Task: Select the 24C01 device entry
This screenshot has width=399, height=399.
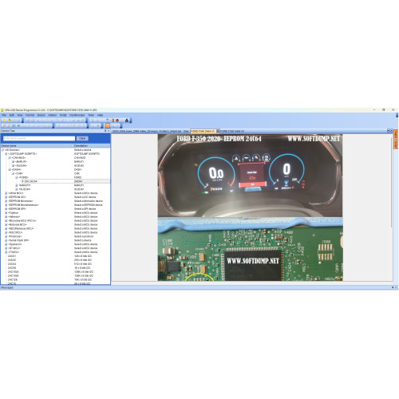Action: (x=12, y=256)
